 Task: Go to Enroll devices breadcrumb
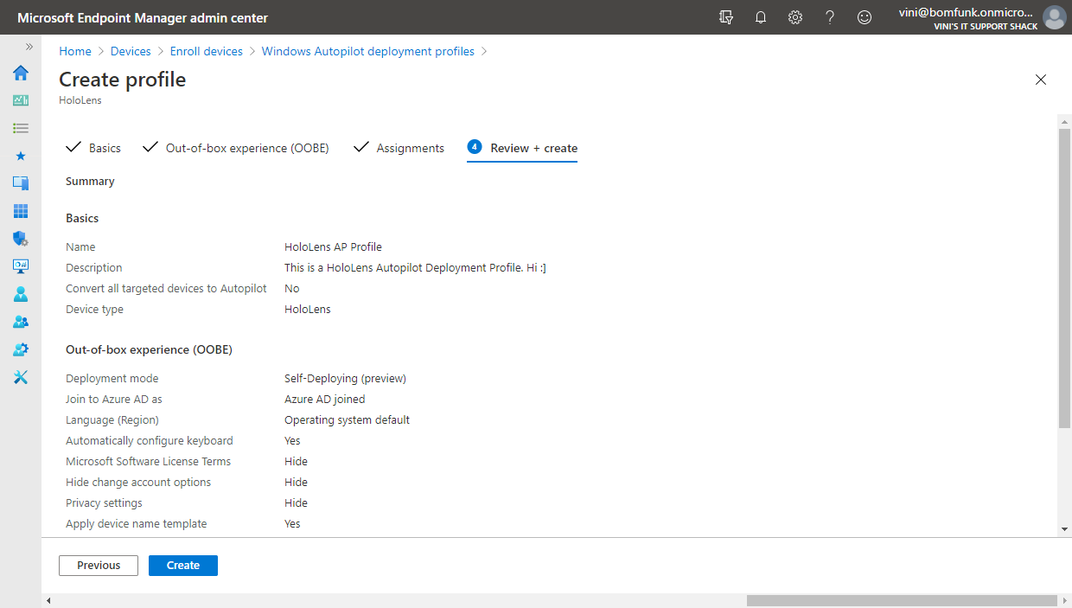[207, 51]
